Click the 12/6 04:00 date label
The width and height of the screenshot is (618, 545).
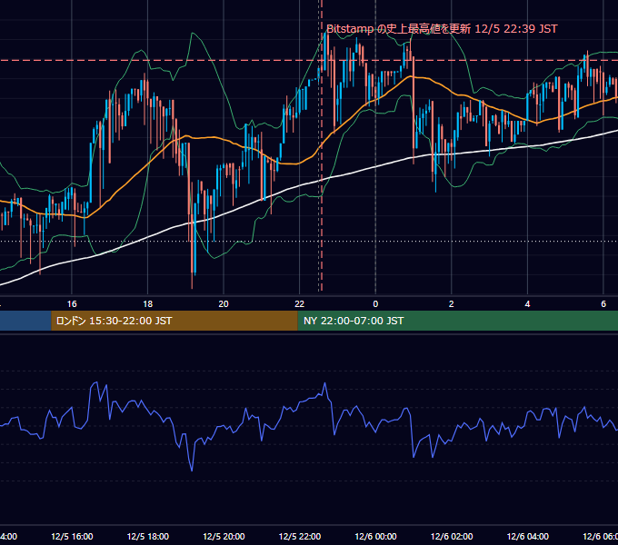point(527,536)
